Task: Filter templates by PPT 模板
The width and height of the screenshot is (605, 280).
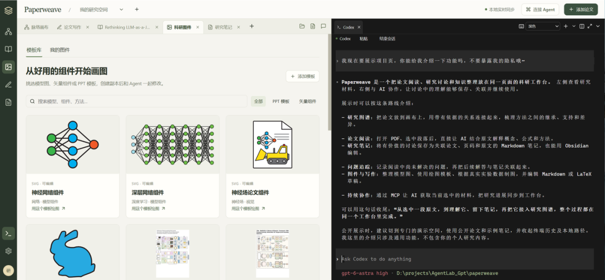Action: click(x=281, y=101)
